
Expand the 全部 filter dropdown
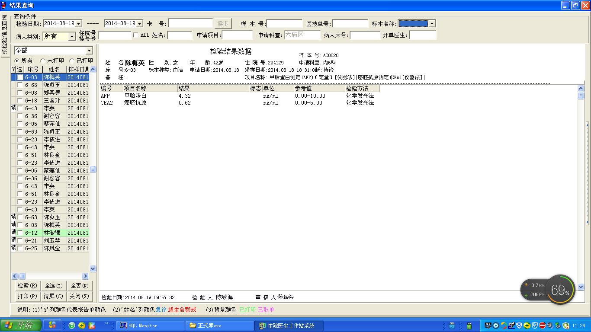(89, 51)
